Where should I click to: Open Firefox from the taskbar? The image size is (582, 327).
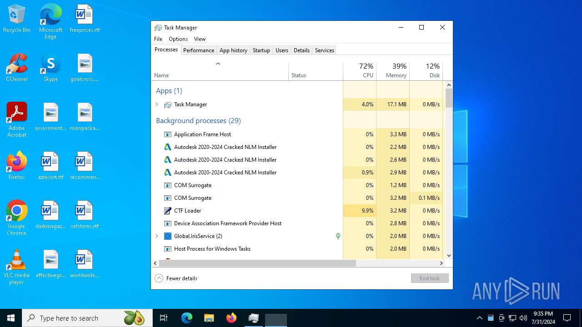pos(231,318)
